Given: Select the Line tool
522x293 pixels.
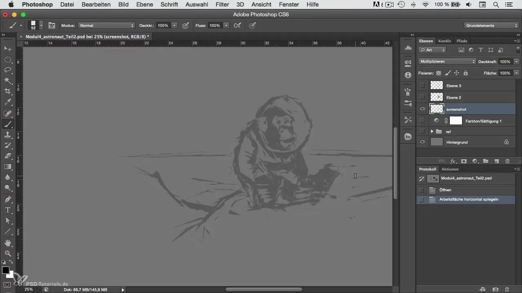Looking at the screenshot, I should 8,231.
